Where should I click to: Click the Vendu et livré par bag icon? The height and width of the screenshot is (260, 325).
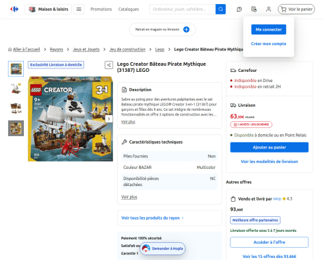pyautogui.click(x=233, y=199)
